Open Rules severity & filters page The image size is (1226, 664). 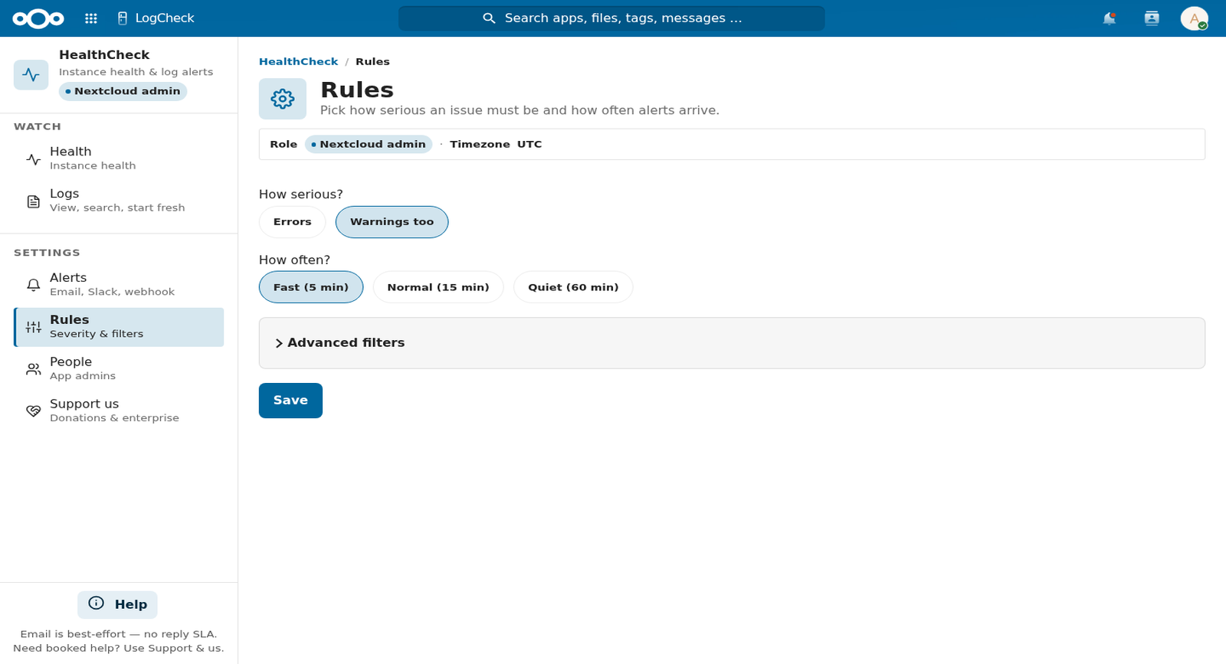[x=119, y=327]
